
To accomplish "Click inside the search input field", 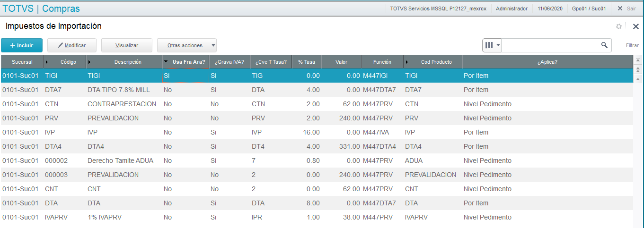I will point(551,45).
